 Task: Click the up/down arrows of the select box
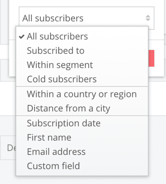148,18
